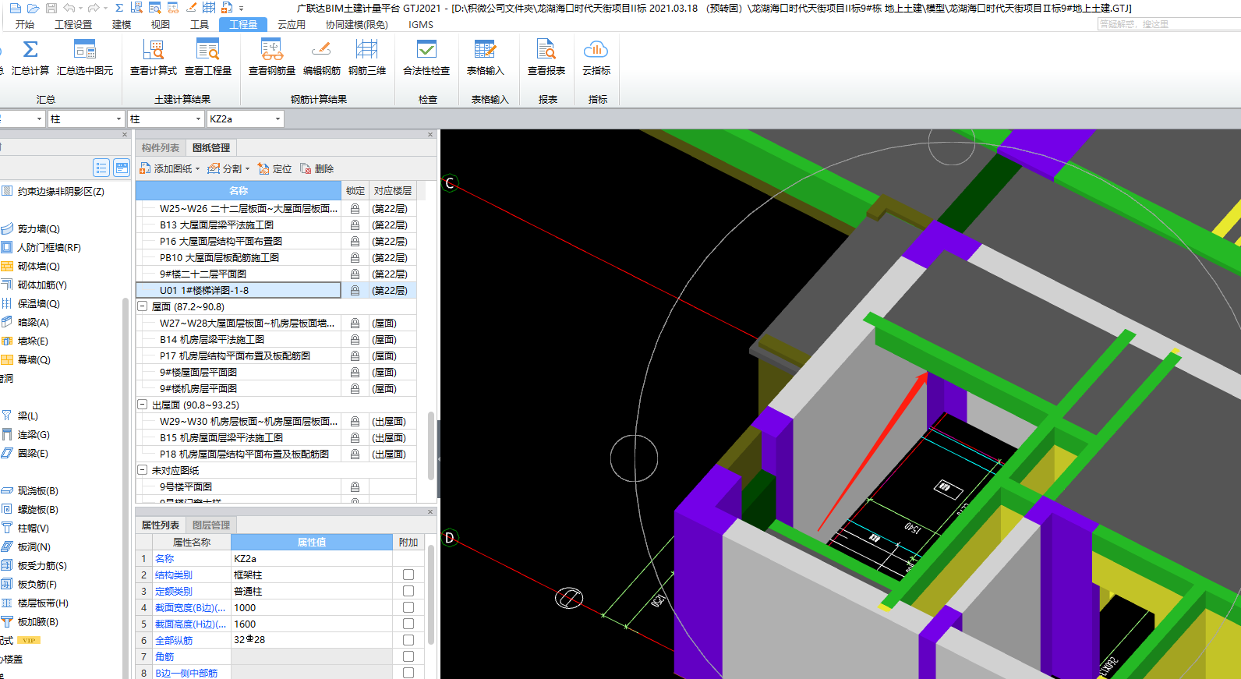
Task: Click the Open folder icon in quick access toolbar
Action: point(34,8)
